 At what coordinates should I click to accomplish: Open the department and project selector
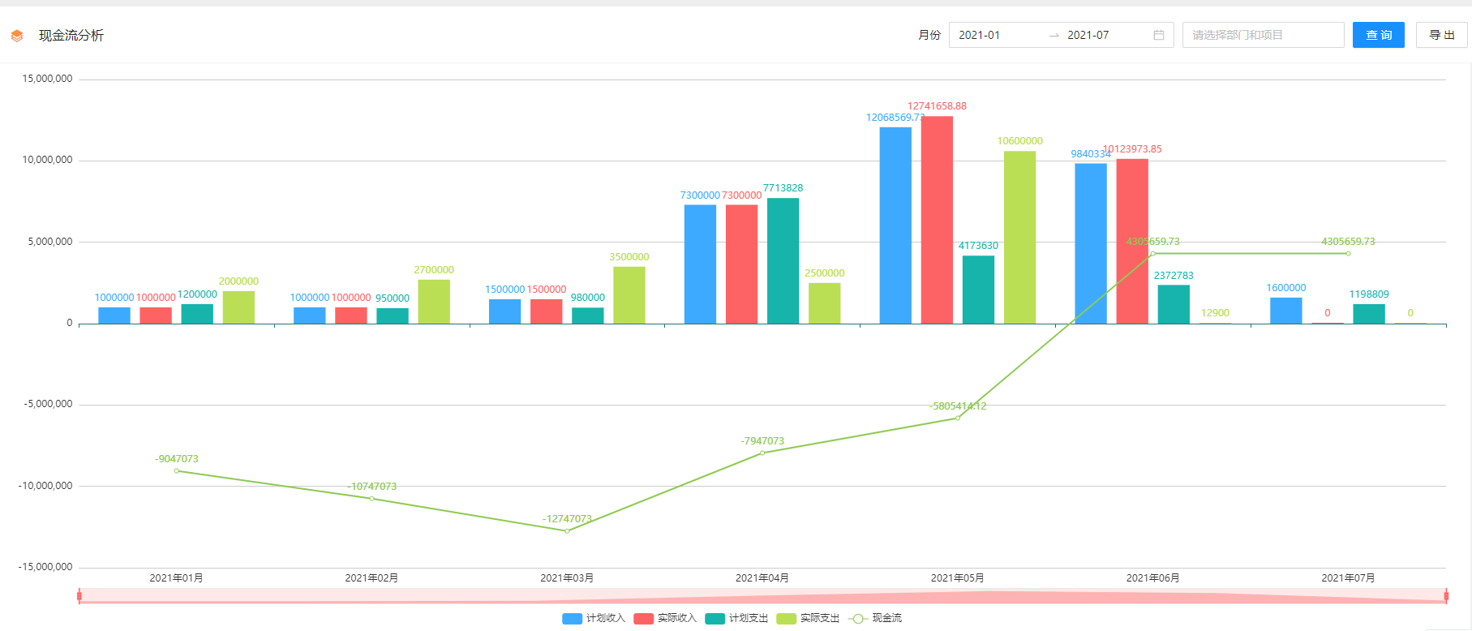[1262, 35]
